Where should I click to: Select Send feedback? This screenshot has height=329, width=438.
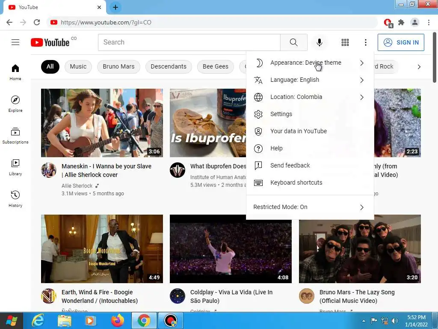(310, 165)
